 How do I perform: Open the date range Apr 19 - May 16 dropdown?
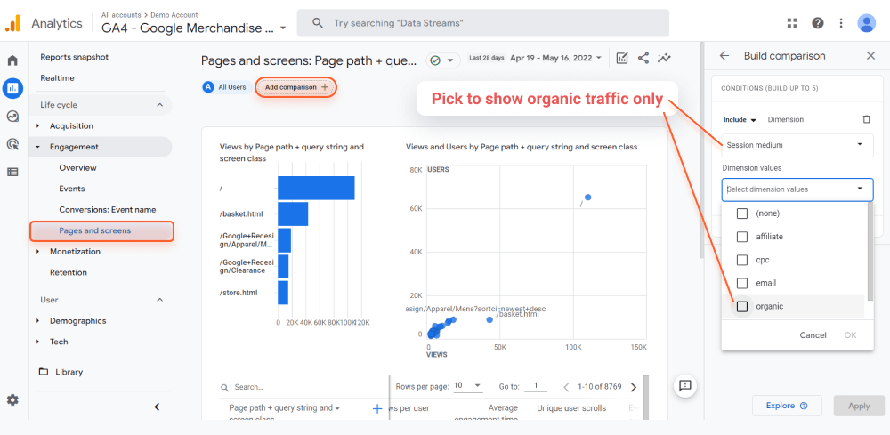coord(555,58)
